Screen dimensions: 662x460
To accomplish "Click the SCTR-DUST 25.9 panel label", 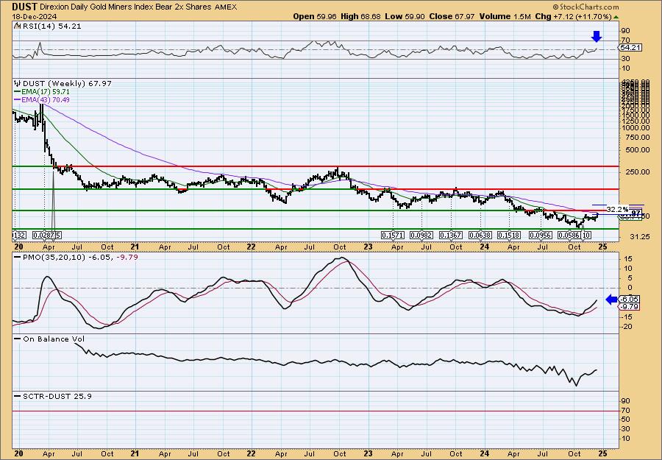I will pos(57,396).
